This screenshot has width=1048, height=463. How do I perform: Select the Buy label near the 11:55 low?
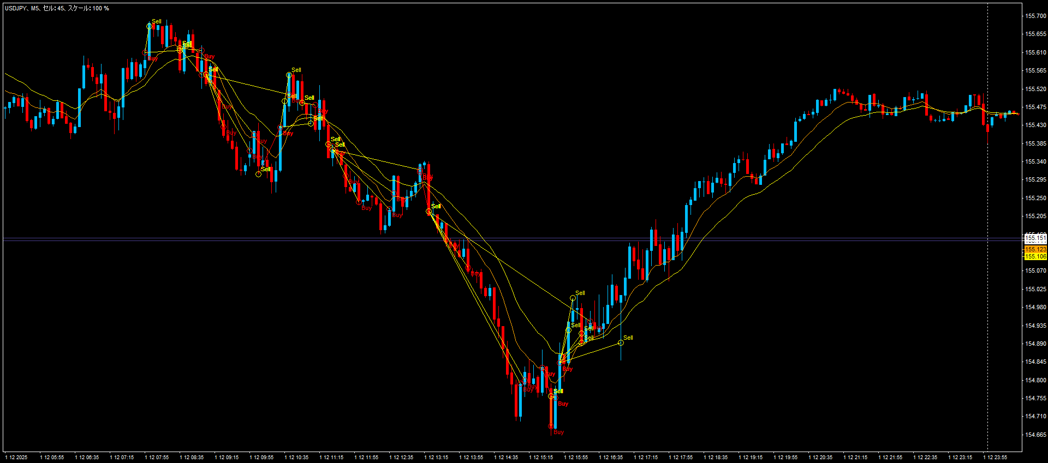pos(366,208)
